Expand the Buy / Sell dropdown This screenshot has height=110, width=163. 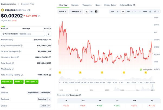point(7,81)
